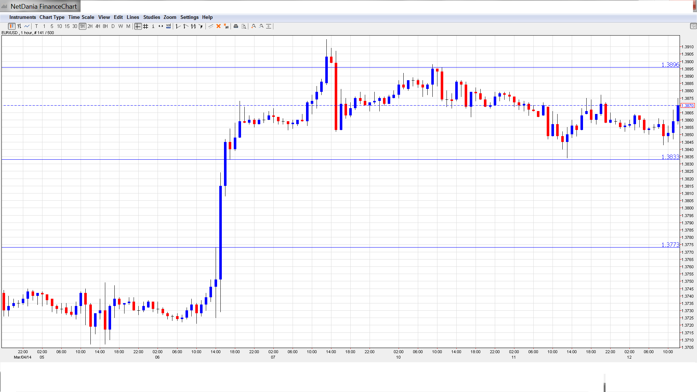
Task: Select the 4H time scale button
Action: pyautogui.click(x=98, y=26)
